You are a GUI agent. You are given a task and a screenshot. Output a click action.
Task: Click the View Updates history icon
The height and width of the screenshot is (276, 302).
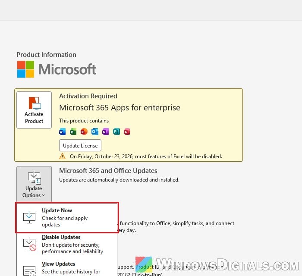coord(30,271)
